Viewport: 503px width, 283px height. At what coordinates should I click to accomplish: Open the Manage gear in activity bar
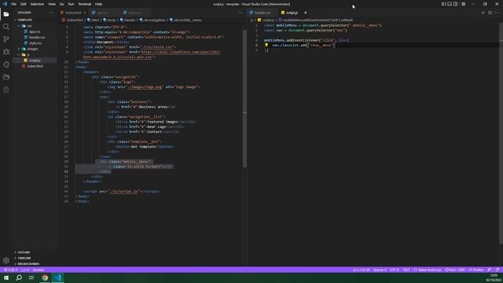6,260
